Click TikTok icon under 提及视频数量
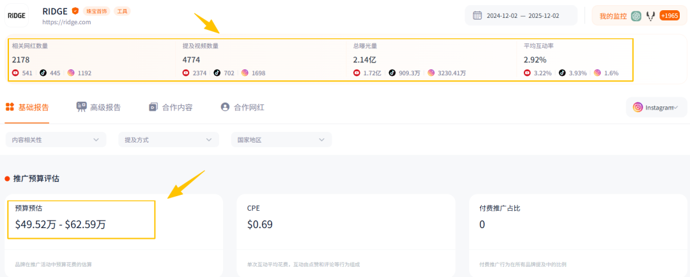The width and height of the screenshot is (690, 277). (x=217, y=73)
